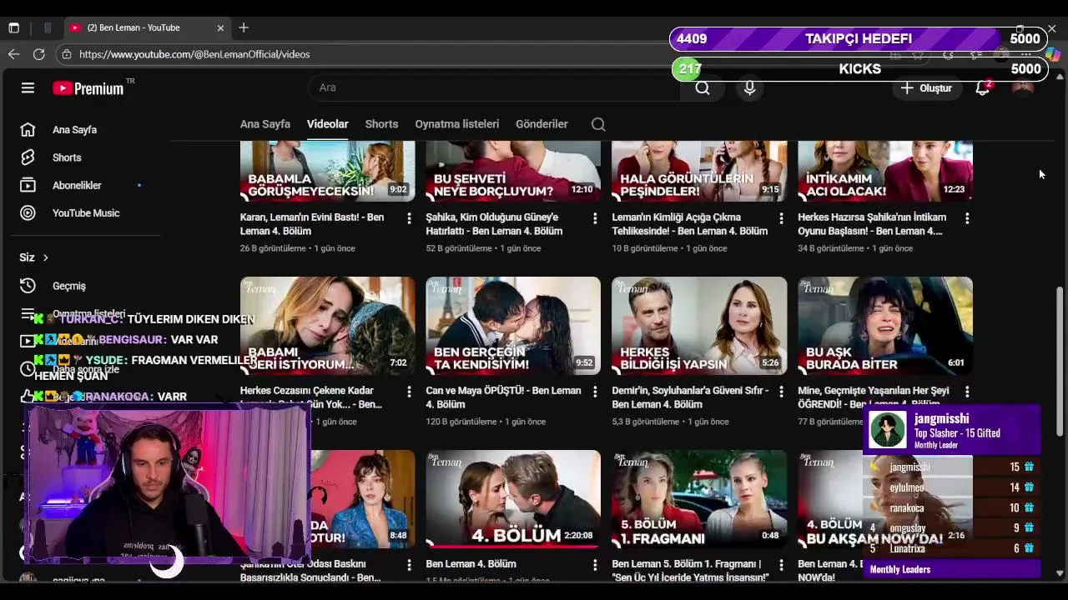The width and height of the screenshot is (1068, 600).
Task: Start voice search with the microphone icon
Action: 749,87
